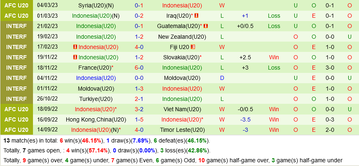Viewport: 359px width, 166px height.
Task: Click the red card icon beside Iraq(U20)
Action: (197, 16)
